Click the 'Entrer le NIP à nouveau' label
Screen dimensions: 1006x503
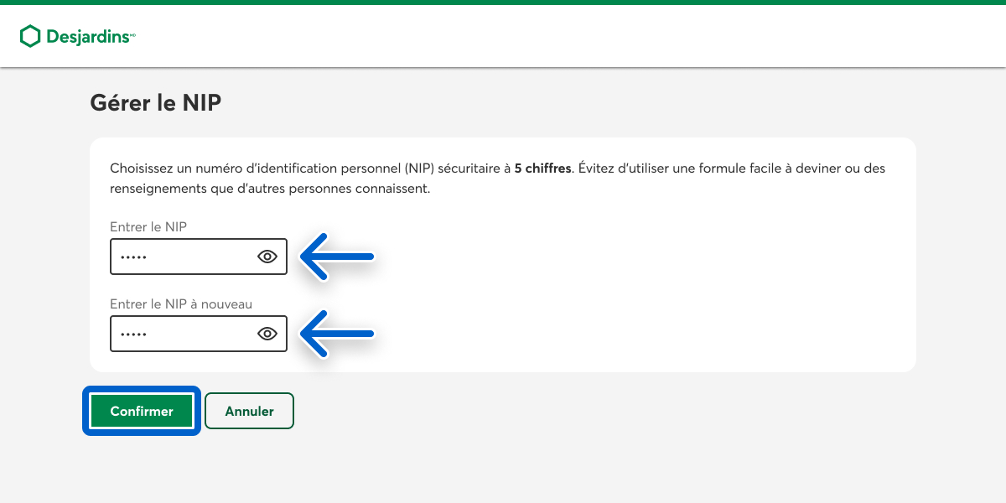click(181, 303)
